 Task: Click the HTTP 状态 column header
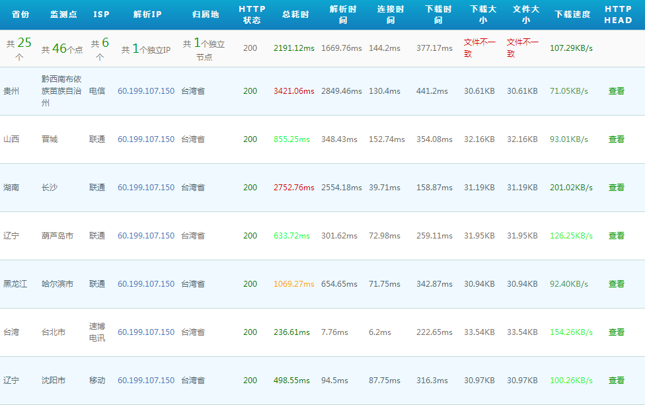coord(252,15)
